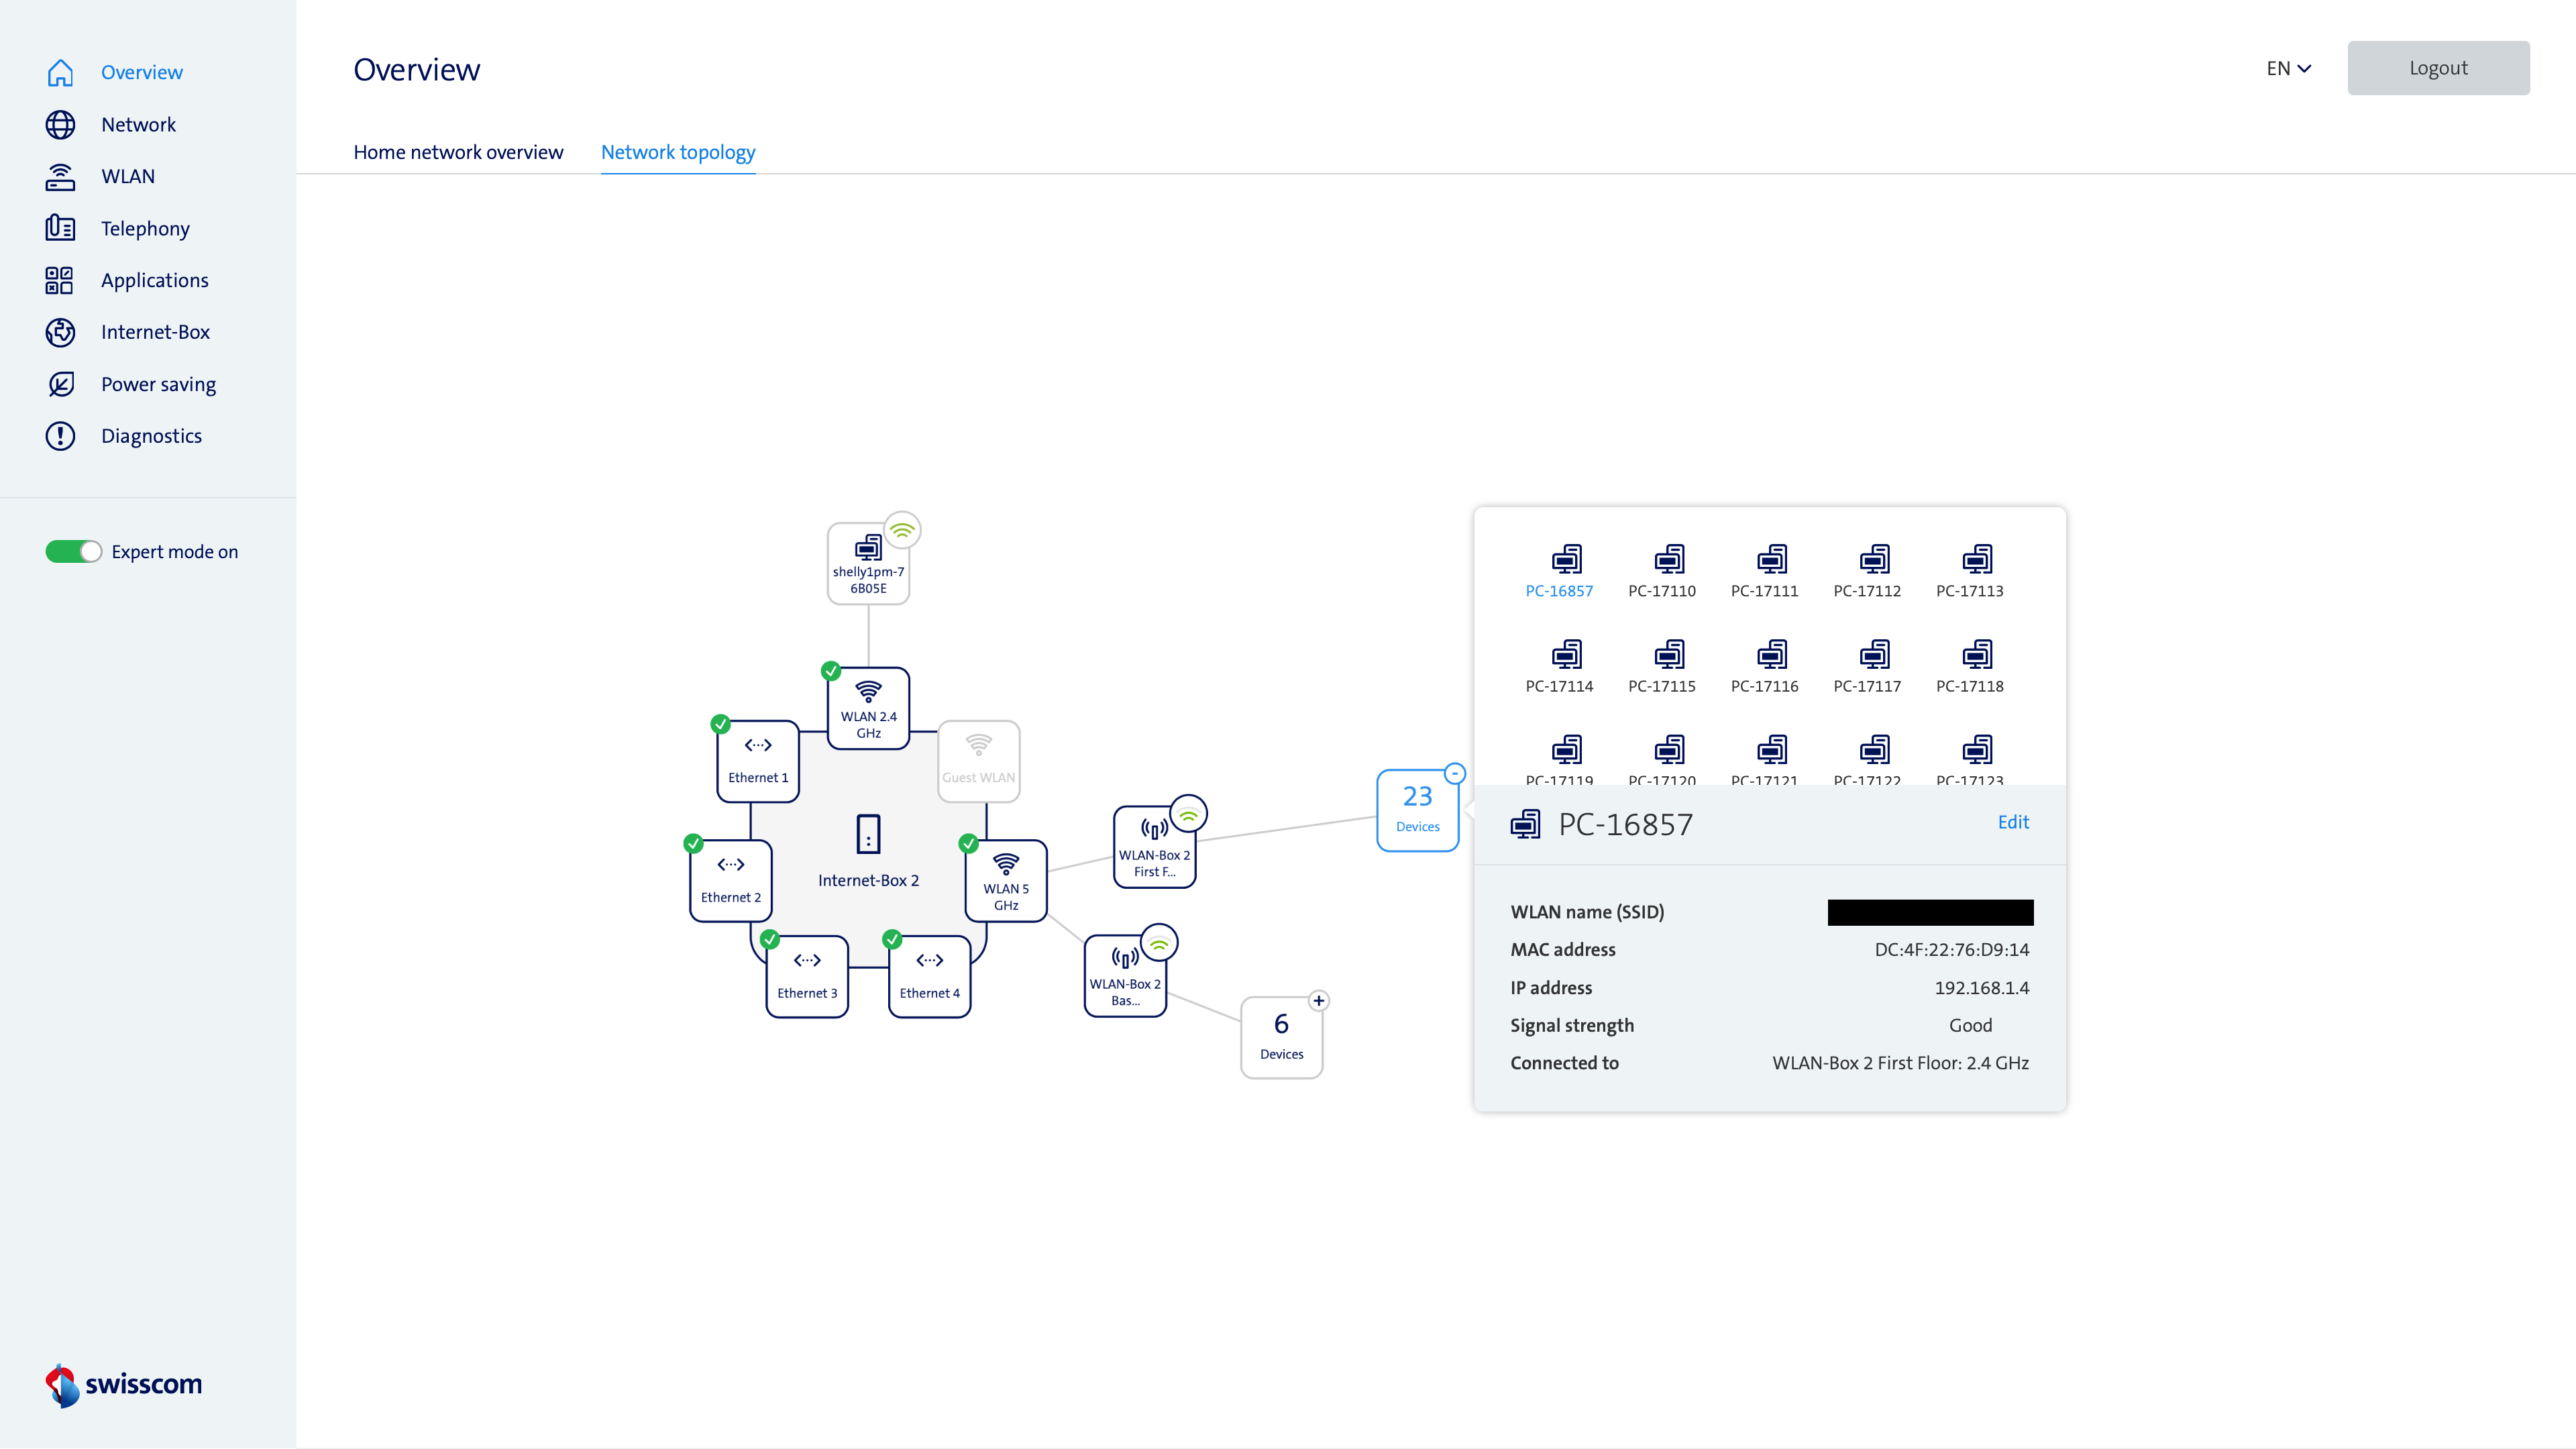Select the Network topology tab
The width and height of the screenshot is (2576, 1449).
pyautogui.click(x=678, y=152)
